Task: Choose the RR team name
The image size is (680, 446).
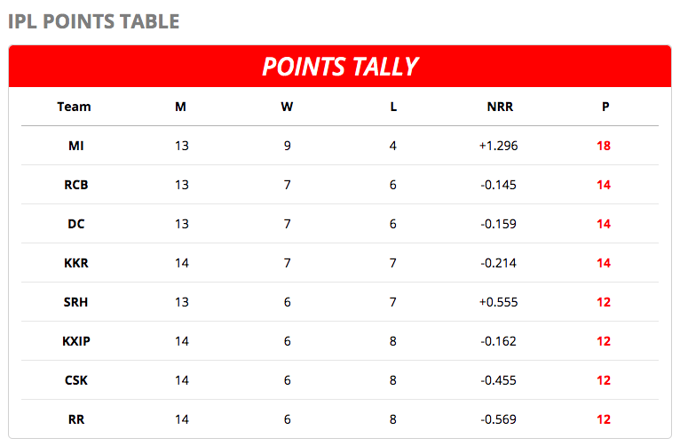Action: tap(76, 419)
